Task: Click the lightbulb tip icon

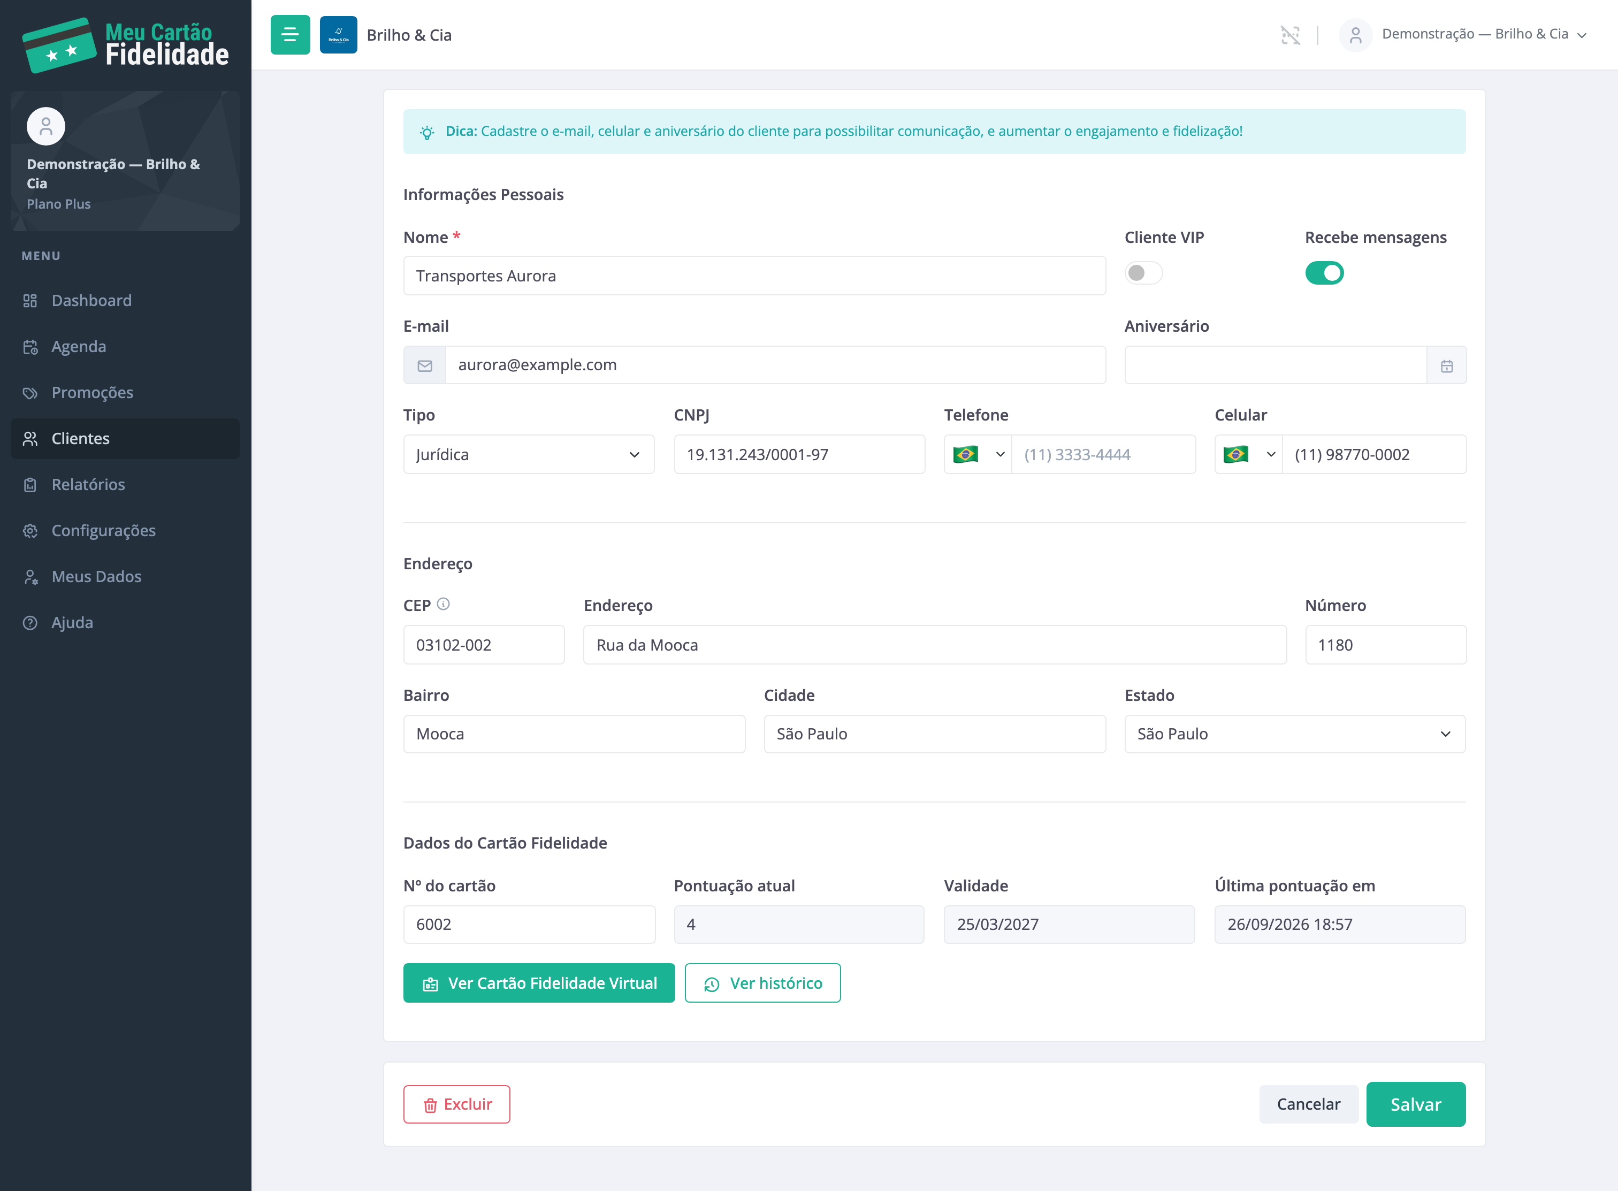Action: pos(427,132)
